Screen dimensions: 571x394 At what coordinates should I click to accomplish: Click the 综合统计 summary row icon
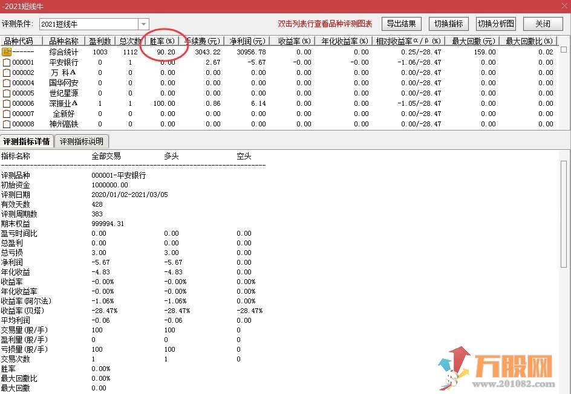click(x=7, y=52)
